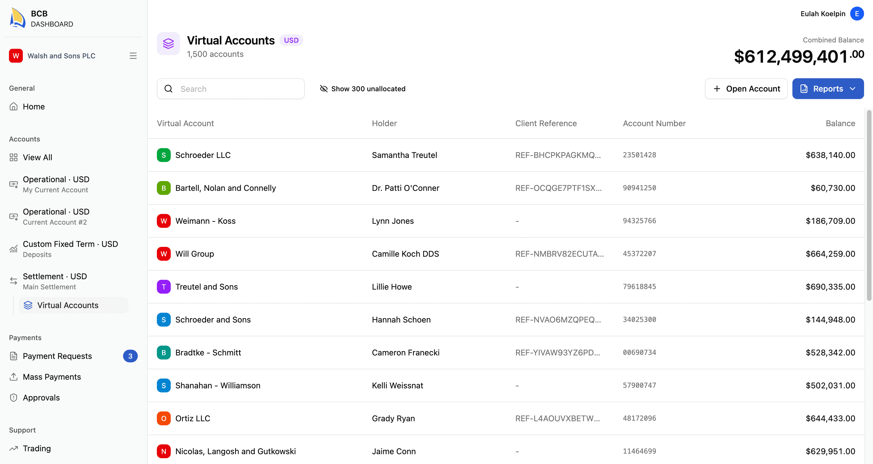Click the Open Account button

746,89
